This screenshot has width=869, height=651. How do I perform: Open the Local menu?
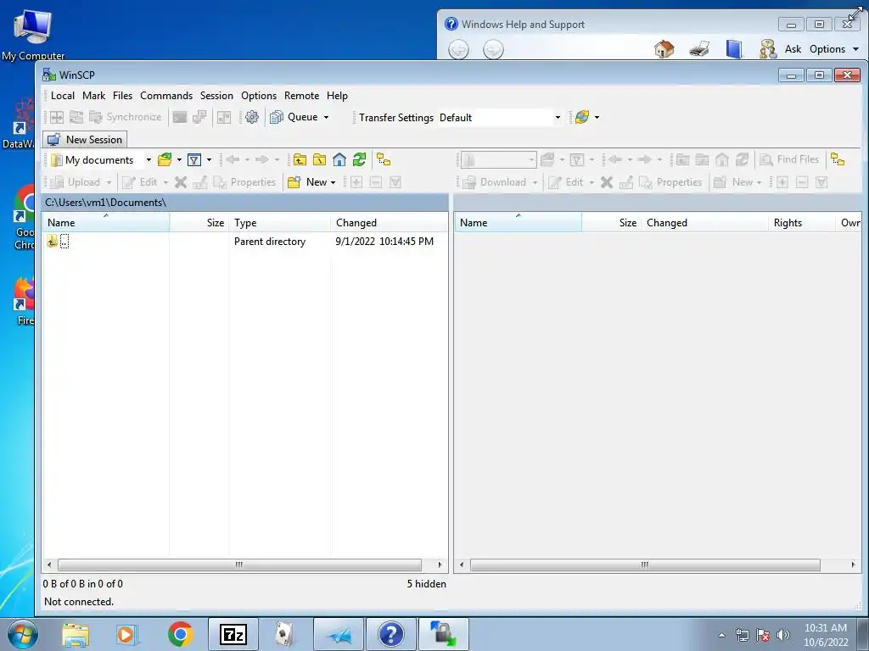click(63, 95)
